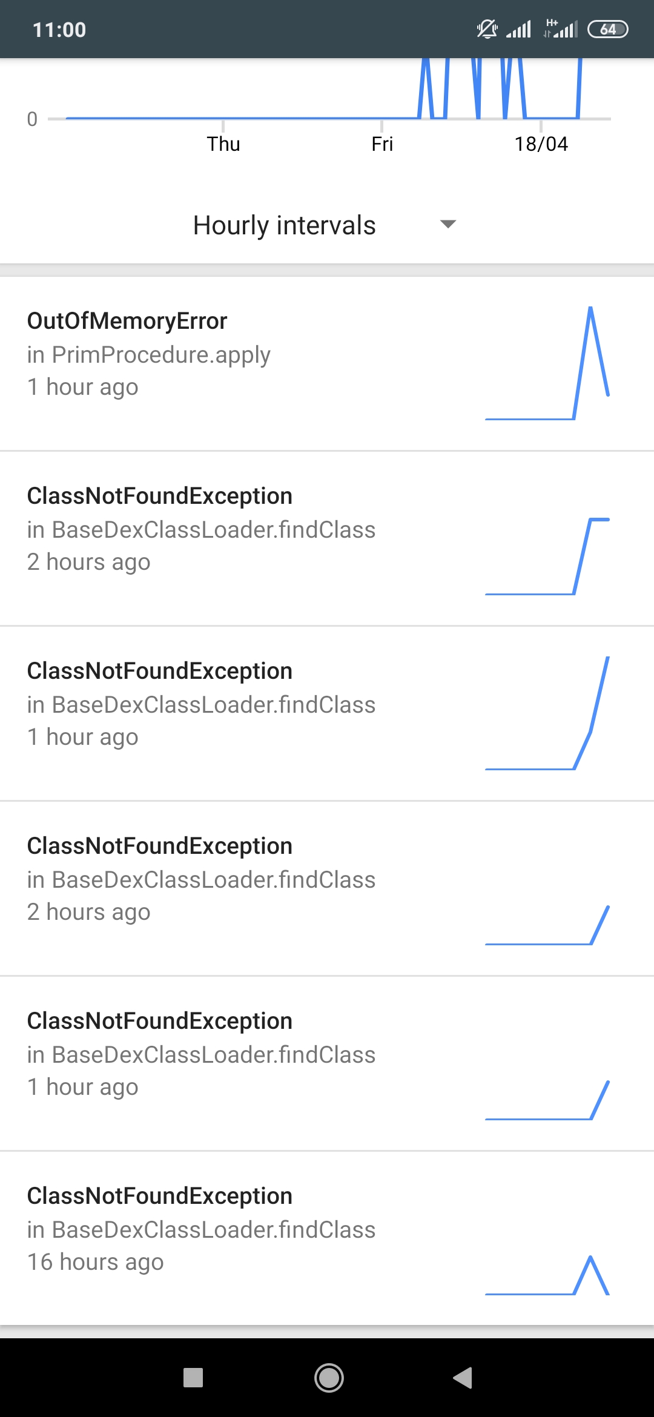Screen dimensions: 654x1417
Task: Open the Hourly intervals dropdown arrow
Action: click(448, 225)
